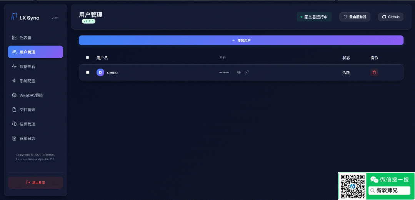
Task: Select the 用户管理 sidebar item
Action: [x=35, y=52]
